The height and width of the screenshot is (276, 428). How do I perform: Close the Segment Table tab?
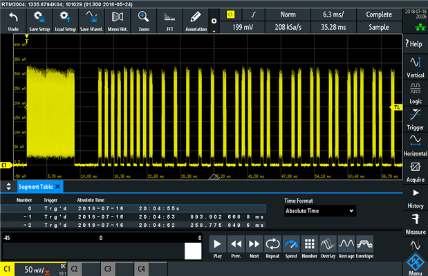coord(57,187)
